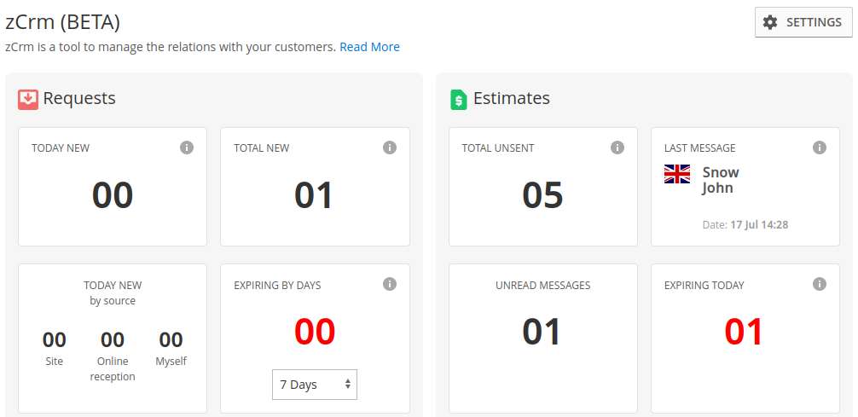The image size is (858, 417).
Task: Open Snow John's last message
Action: pos(720,180)
